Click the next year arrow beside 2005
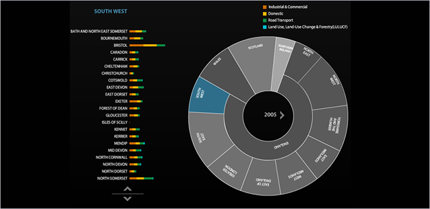 tap(282, 115)
